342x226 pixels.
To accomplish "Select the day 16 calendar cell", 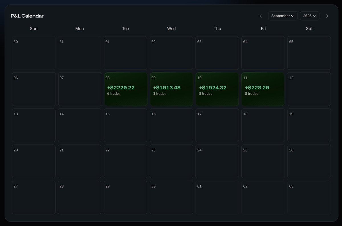I will (171, 125).
